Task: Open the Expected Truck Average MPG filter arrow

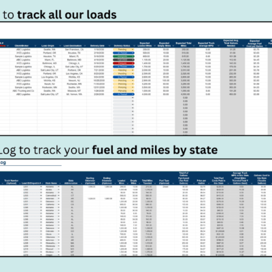Action: tap(218, 46)
